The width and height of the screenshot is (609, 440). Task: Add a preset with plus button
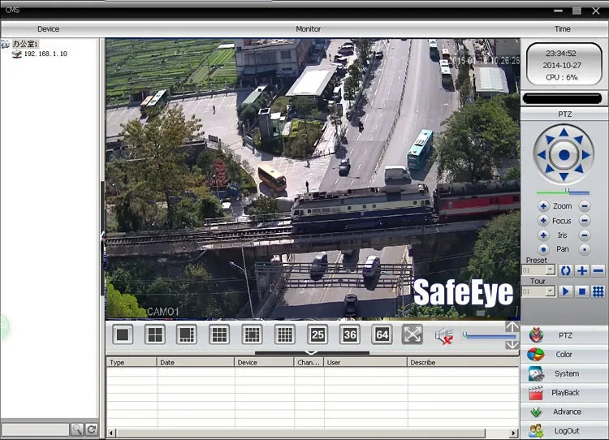click(x=582, y=270)
